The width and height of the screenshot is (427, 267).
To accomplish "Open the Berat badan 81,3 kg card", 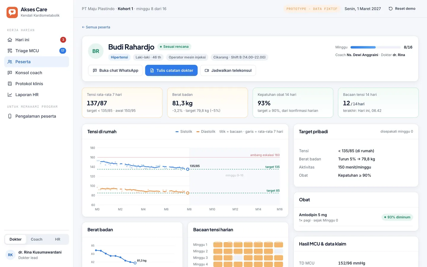I will pyautogui.click(x=208, y=103).
